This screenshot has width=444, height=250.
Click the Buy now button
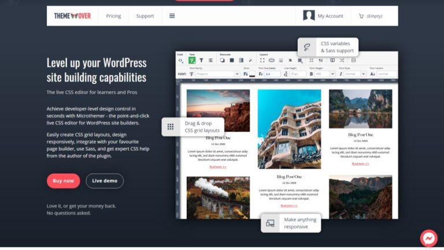point(64,181)
